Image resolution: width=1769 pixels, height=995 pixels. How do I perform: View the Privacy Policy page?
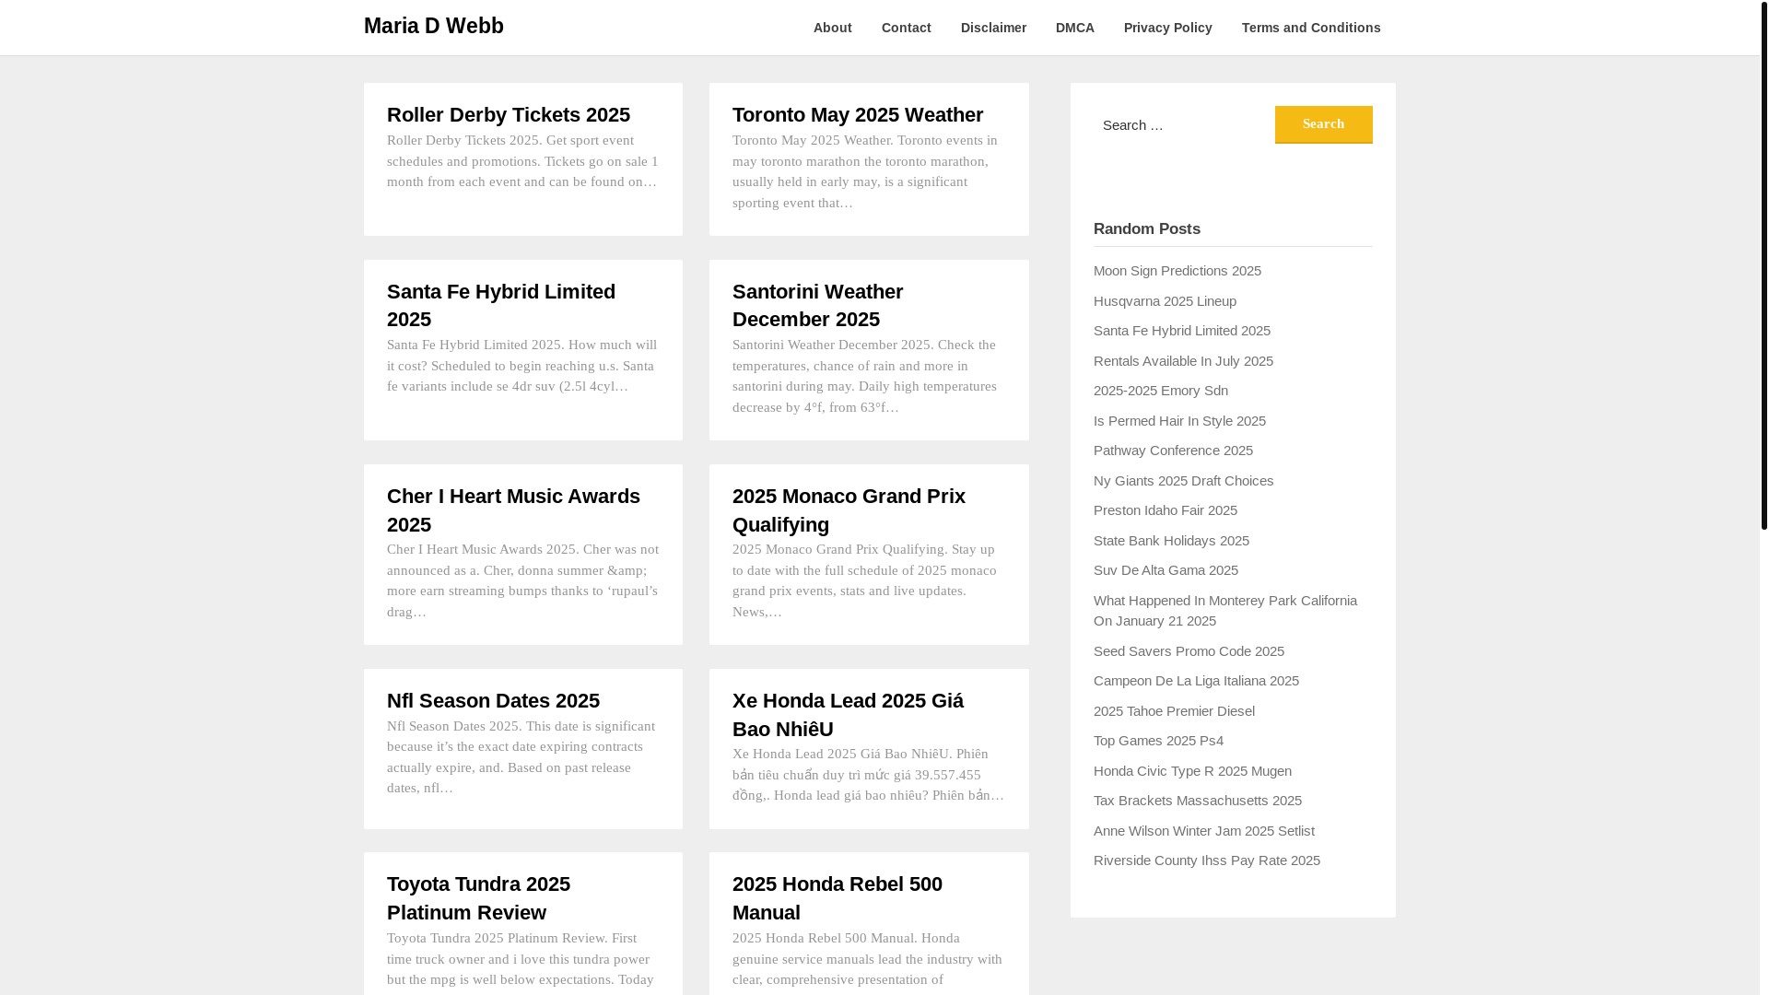(1167, 28)
